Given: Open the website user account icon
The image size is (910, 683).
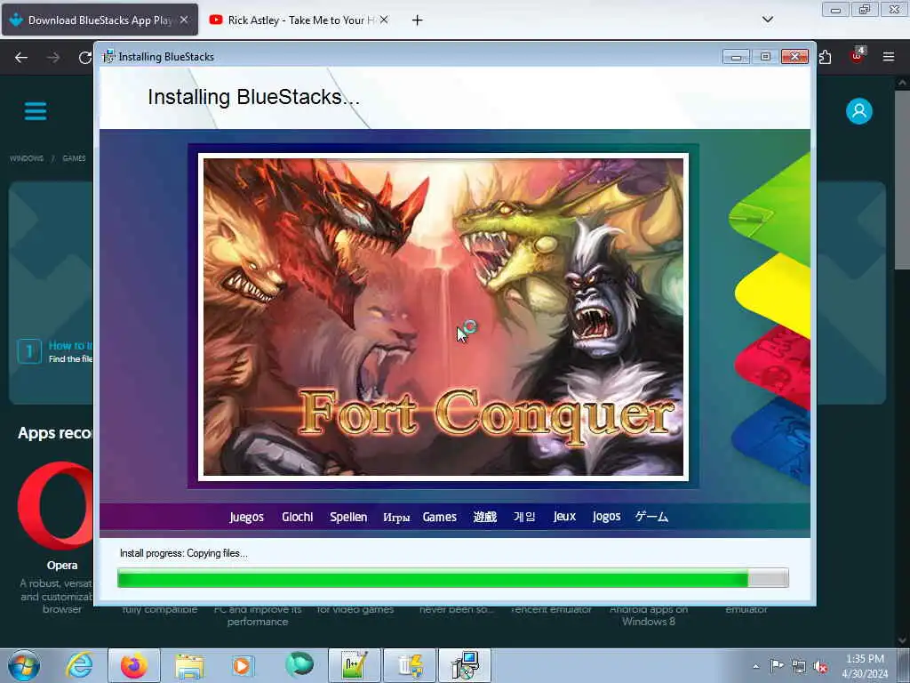Looking at the screenshot, I should tap(859, 111).
